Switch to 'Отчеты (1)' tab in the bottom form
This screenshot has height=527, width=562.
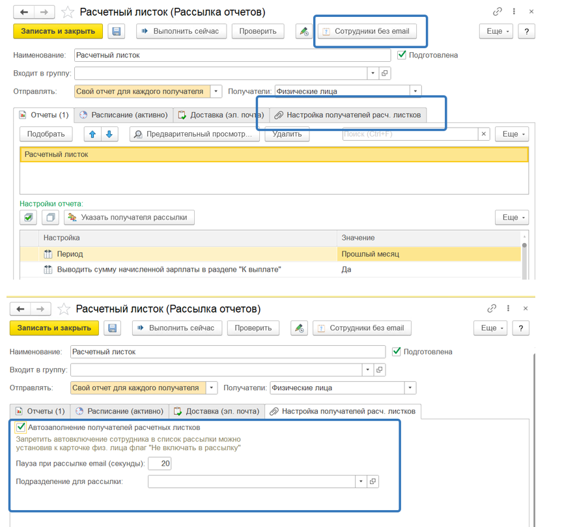coord(40,411)
